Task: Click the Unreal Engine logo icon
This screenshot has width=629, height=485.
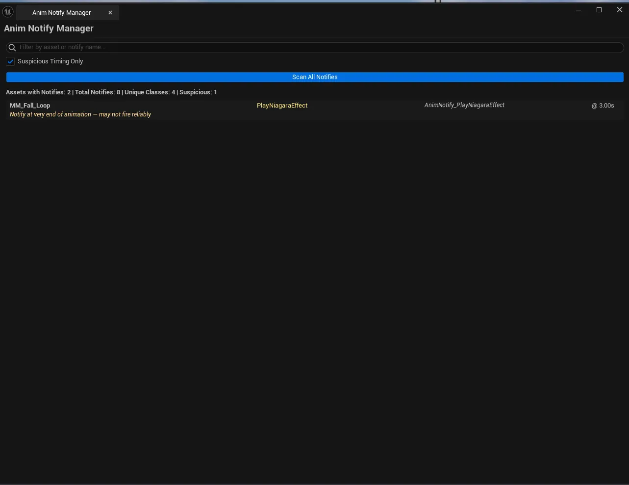Action: [8, 12]
